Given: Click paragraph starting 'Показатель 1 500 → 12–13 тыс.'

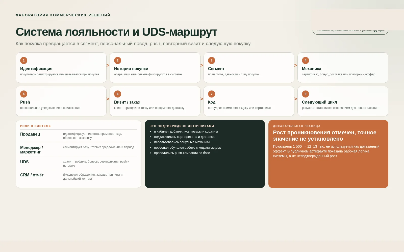Looking at the screenshot, I should pyautogui.click(x=326, y=151).
